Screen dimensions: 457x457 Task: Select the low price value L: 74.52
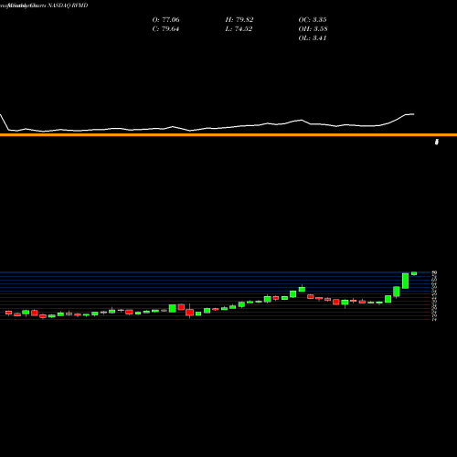click(239, 29)
